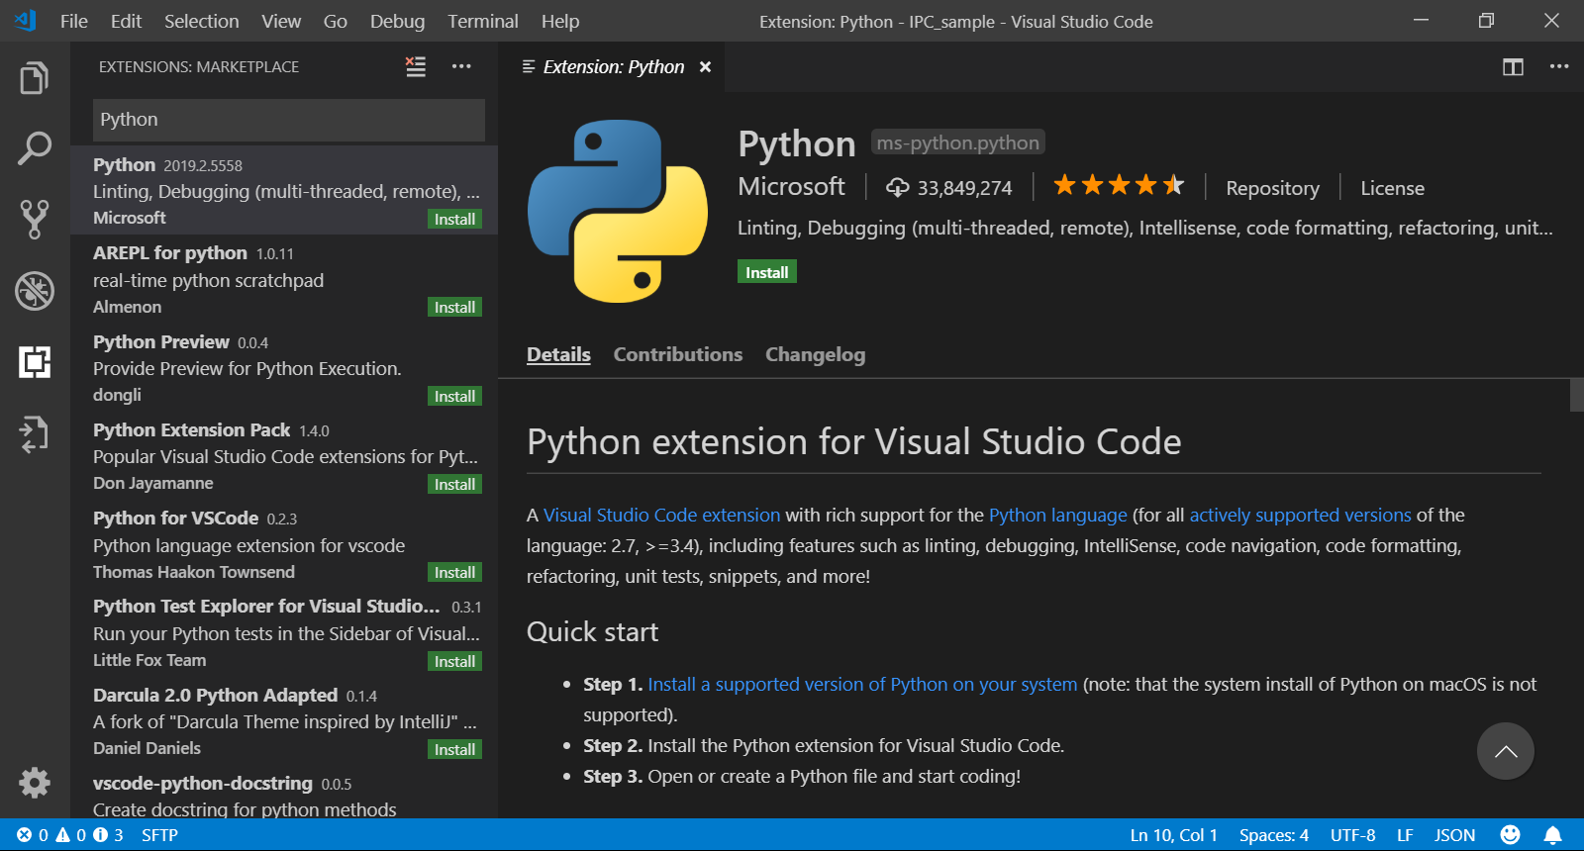Image resolution: width=1584 pixels, height=851 pixels.
Task: Click Ln 10, Col 1 in status bar
Action: tap(1173, 834)
